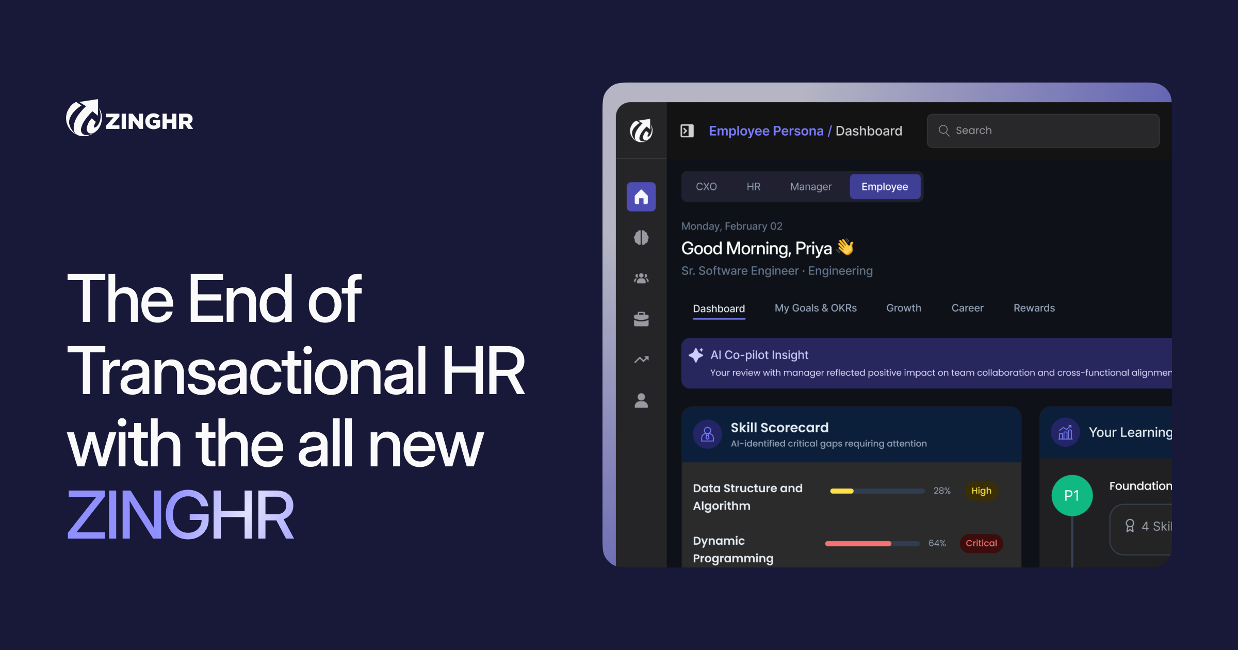Open the Rewards tab
Viewport: 1238px width, 650px height.
click(x=1034, y=308)
